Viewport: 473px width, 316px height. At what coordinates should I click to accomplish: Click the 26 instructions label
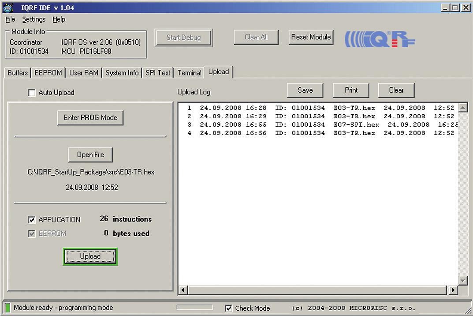coord(126,219)
